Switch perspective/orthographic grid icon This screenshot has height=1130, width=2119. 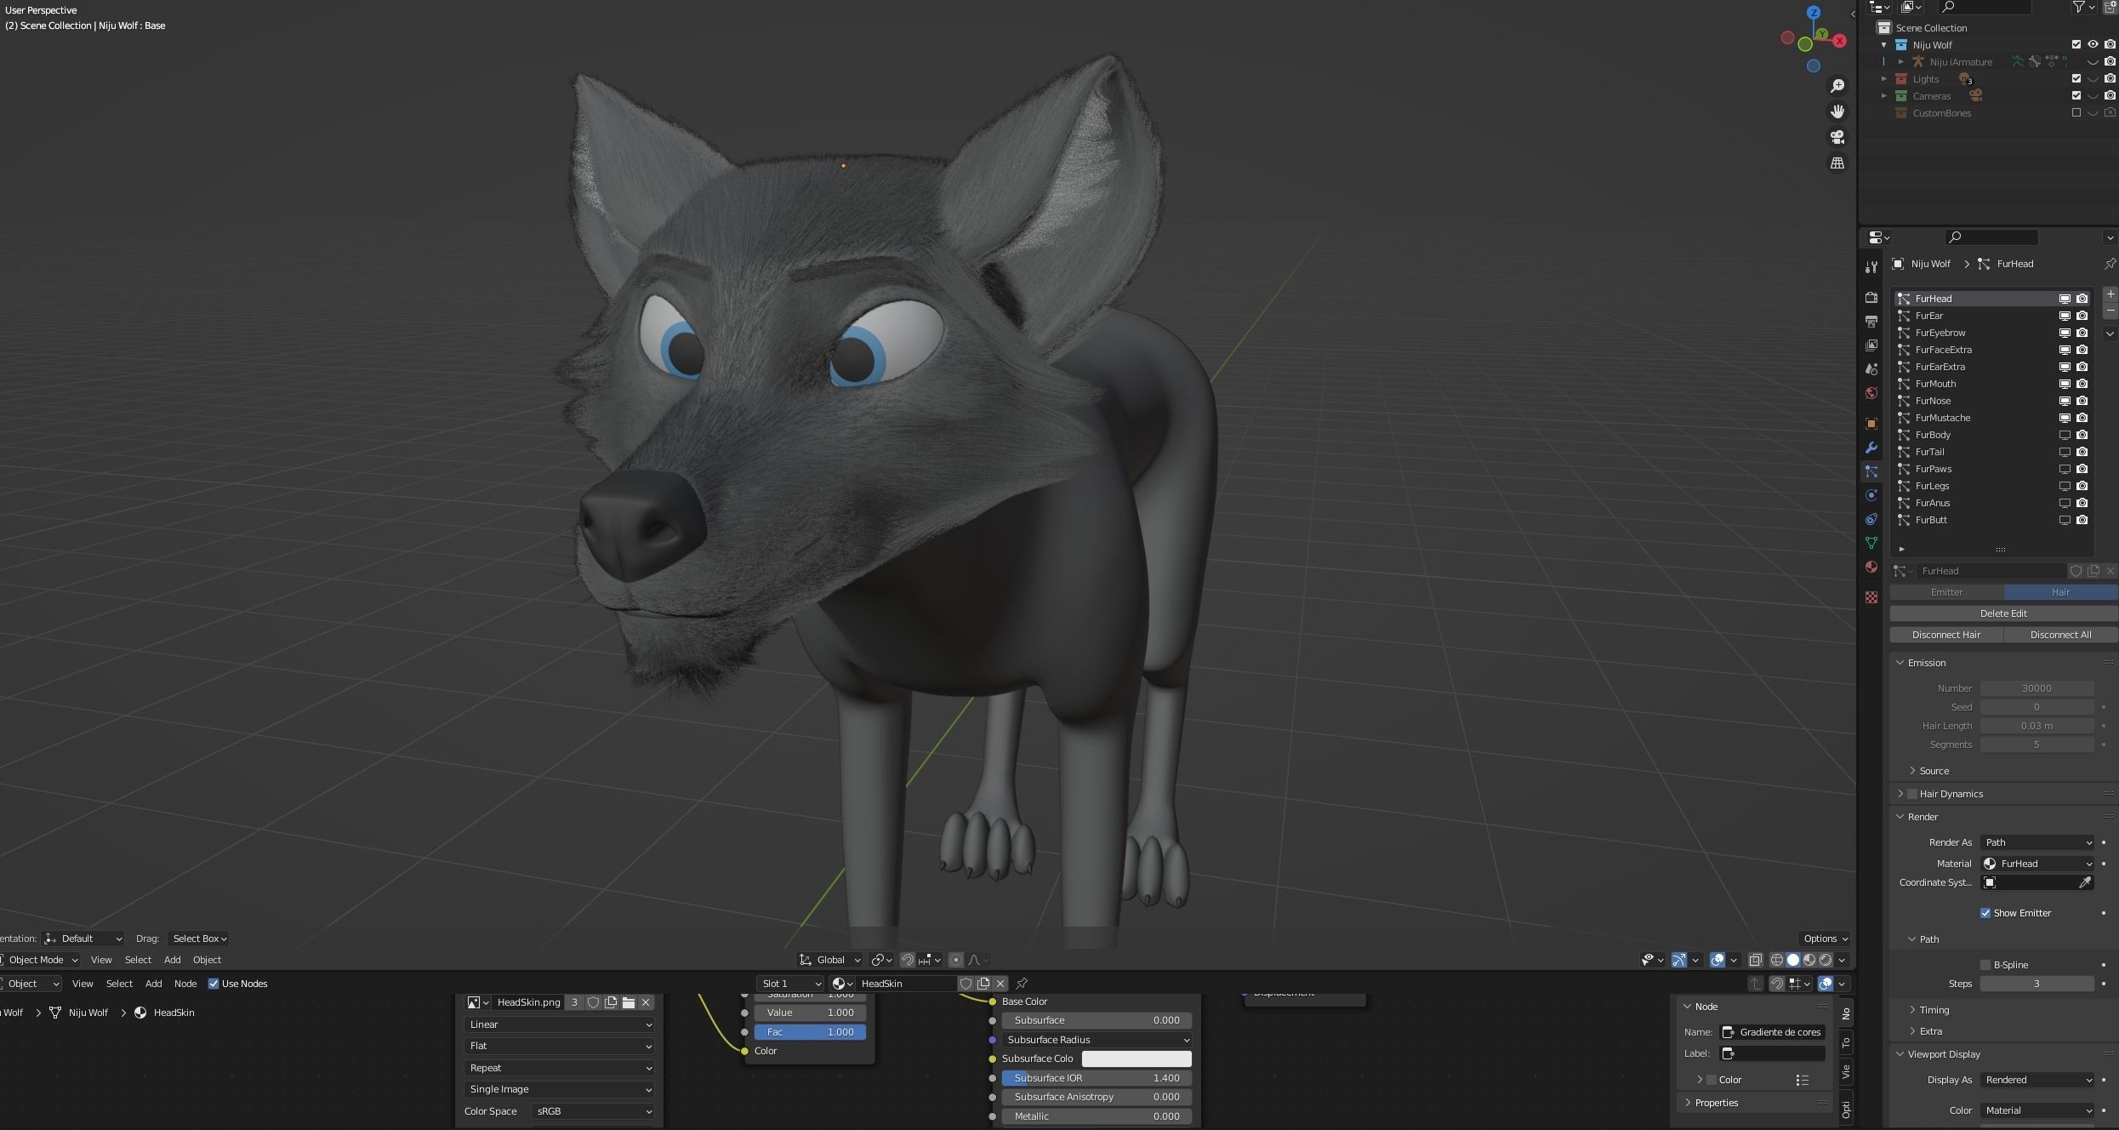click(1837, 163)
